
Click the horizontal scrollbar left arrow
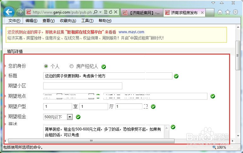point(5,141)
